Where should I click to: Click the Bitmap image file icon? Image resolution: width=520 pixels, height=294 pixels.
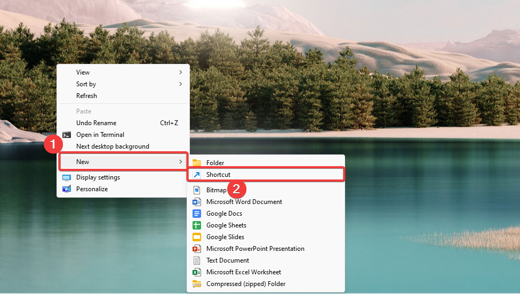click(x=197, y=190)
